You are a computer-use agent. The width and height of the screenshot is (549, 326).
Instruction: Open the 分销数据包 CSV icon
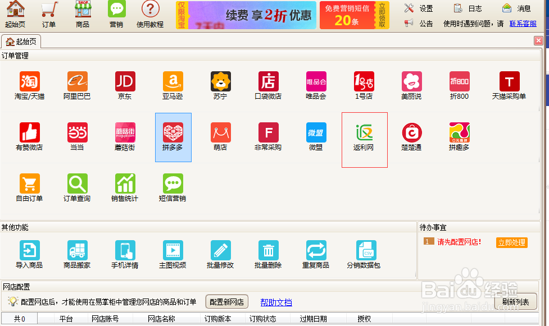pos(364,255)
